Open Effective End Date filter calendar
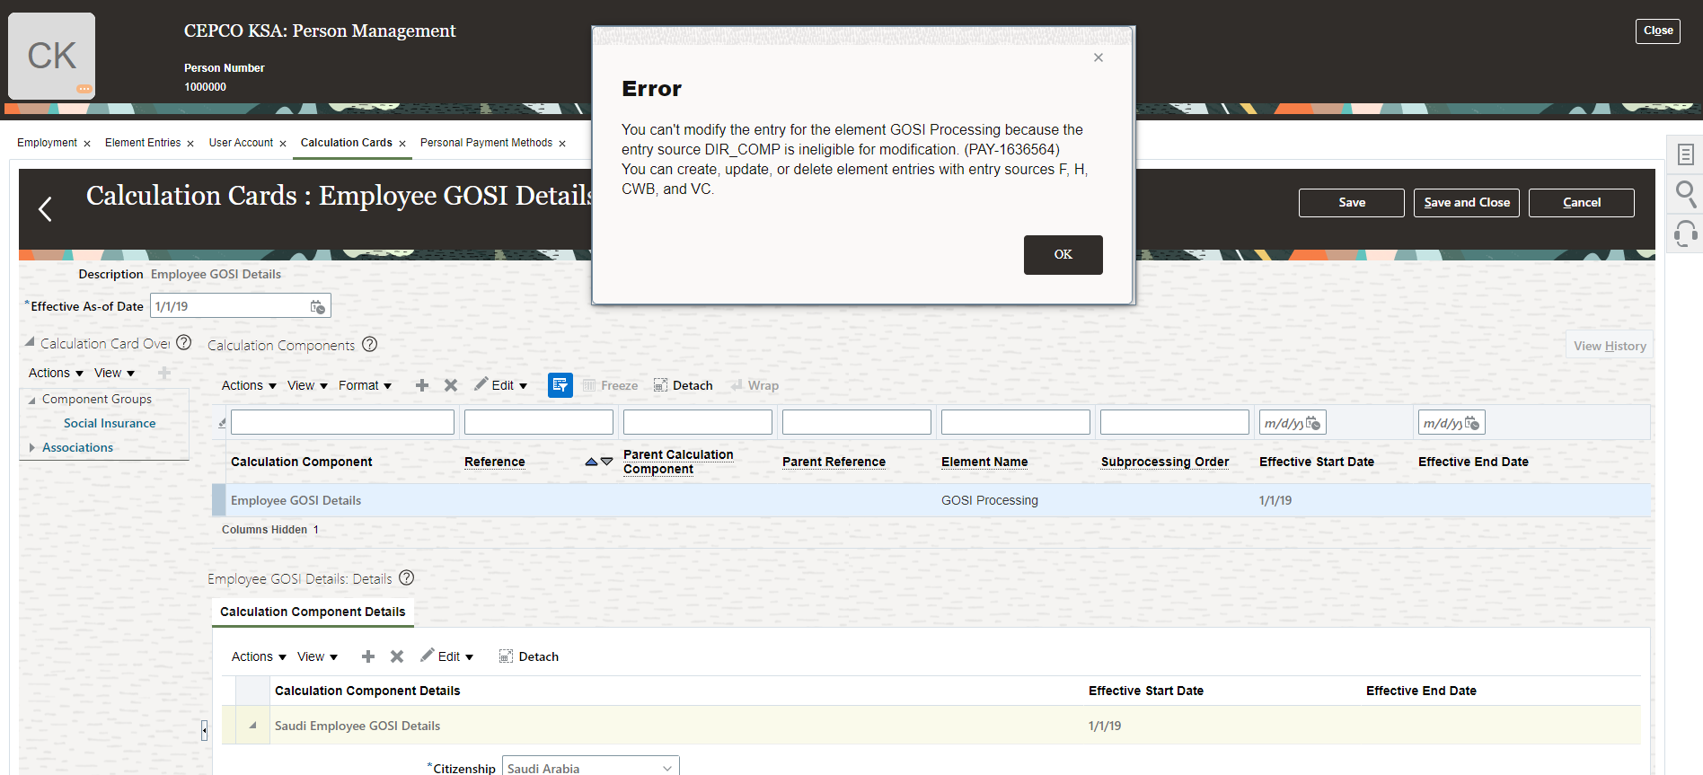The width and height of the screenshot is (1703, 775). tap(1472, 423)
